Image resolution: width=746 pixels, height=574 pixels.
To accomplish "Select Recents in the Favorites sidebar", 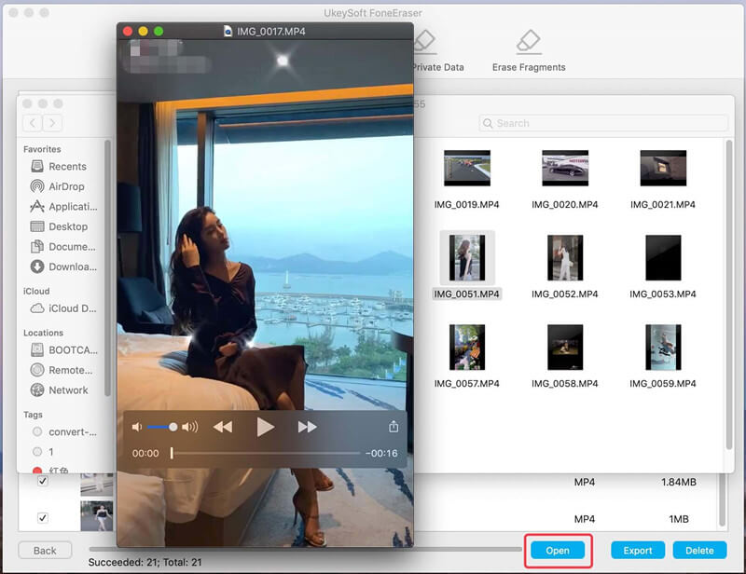I will [67, 167].
